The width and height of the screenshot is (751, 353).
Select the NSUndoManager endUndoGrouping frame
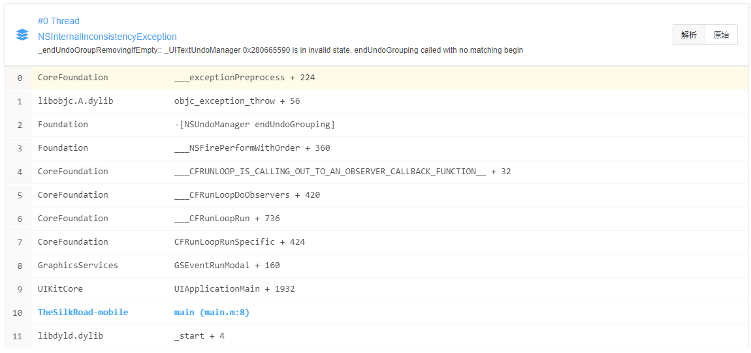[x=254, y=125]
